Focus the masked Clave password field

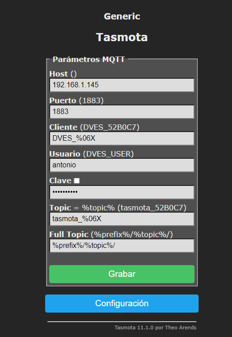coord(122,192)
